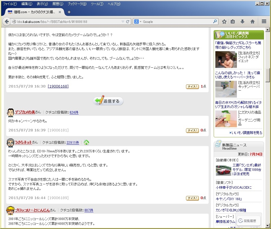
Task: Click the scrollbar up arrow
Action: pyautogui.click(x=268, y=29)
